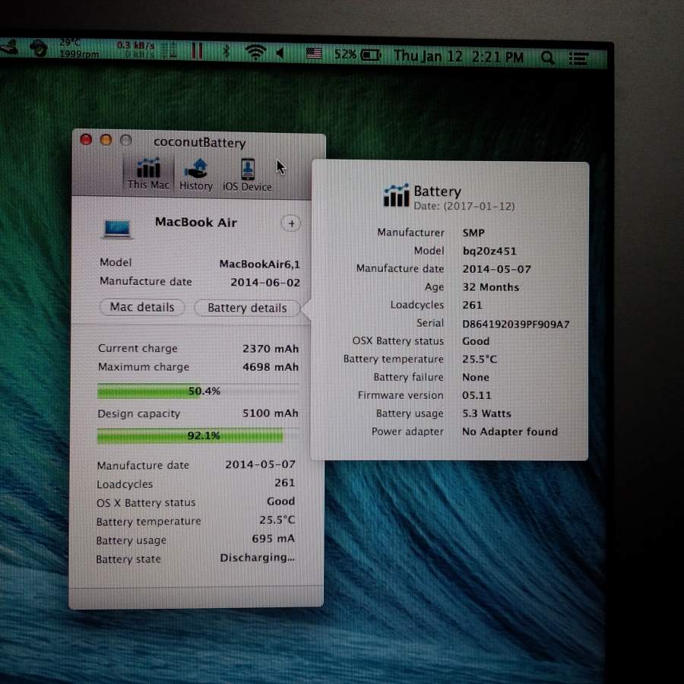Click the 4698 mAh maximum charge value
Viewport: 684px width, 684px height.
tap(271, 367)
